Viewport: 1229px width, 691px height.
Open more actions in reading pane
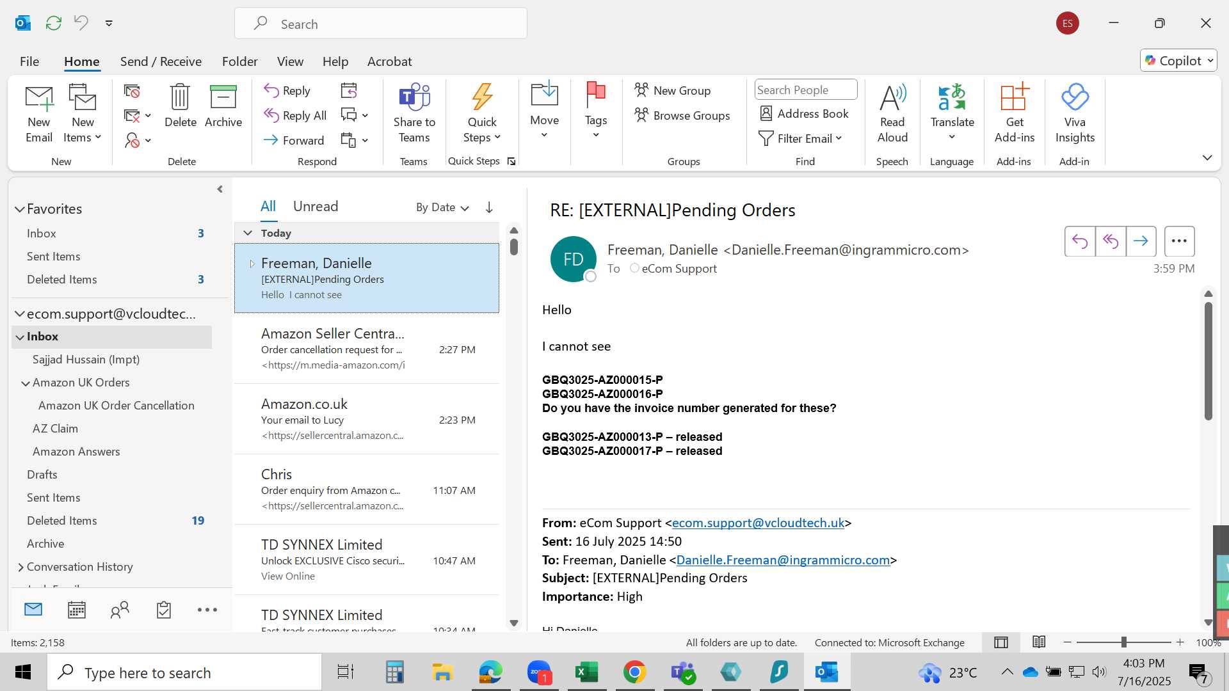click(1179, 241)
